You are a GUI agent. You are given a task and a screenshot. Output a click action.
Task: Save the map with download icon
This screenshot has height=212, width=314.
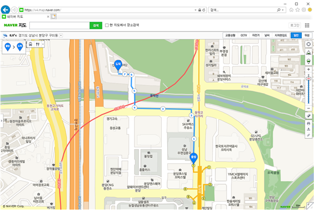coord(308,130)
